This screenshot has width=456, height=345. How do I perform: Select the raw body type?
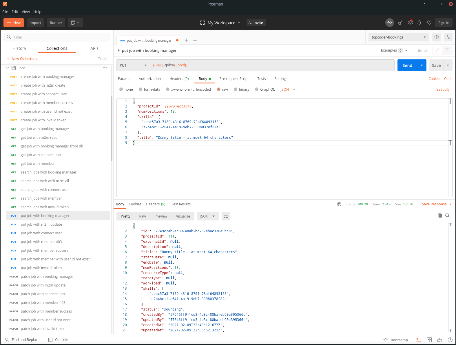(222, 90)
